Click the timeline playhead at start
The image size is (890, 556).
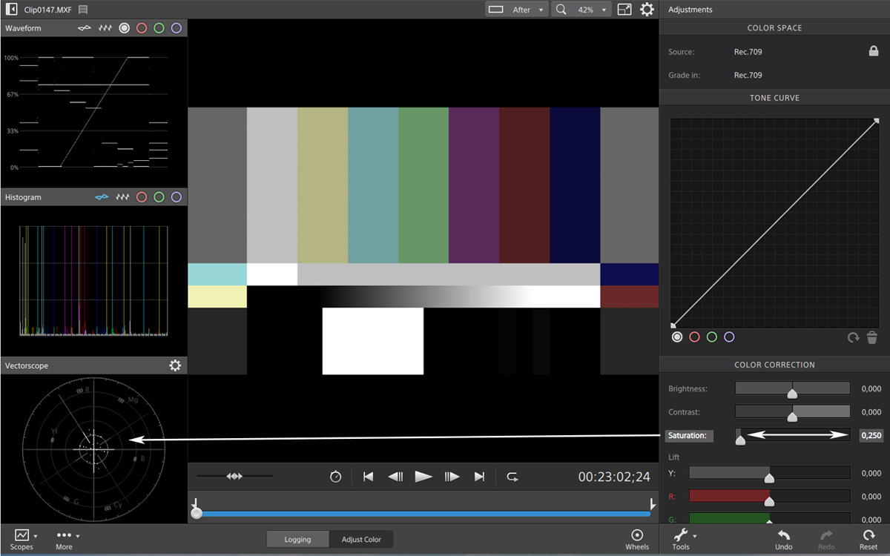point(197,512)
